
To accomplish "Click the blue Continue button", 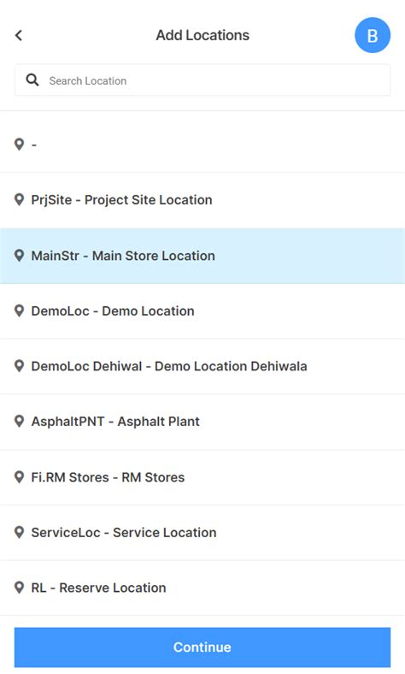I will pyautogui.click(x=202, y=647).
